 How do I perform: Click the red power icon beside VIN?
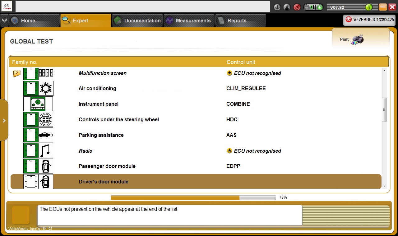348,20
